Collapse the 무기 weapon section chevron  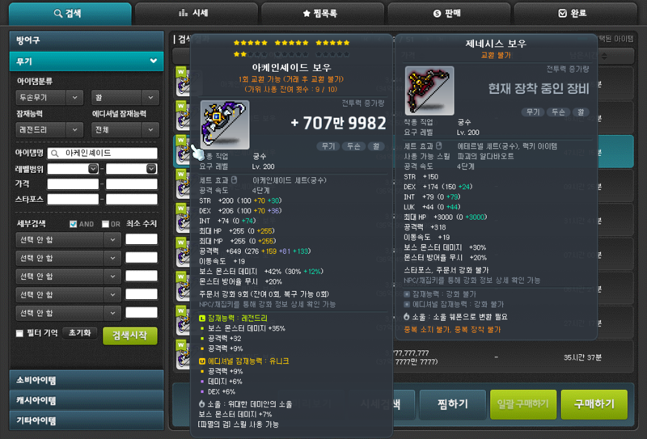(x=154, y=61)
